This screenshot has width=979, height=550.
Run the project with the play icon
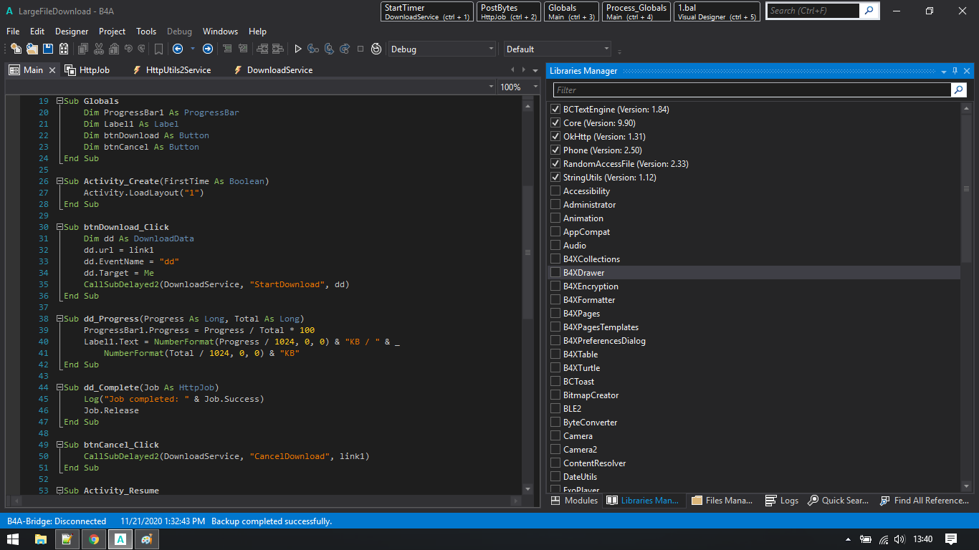(298, 49)
